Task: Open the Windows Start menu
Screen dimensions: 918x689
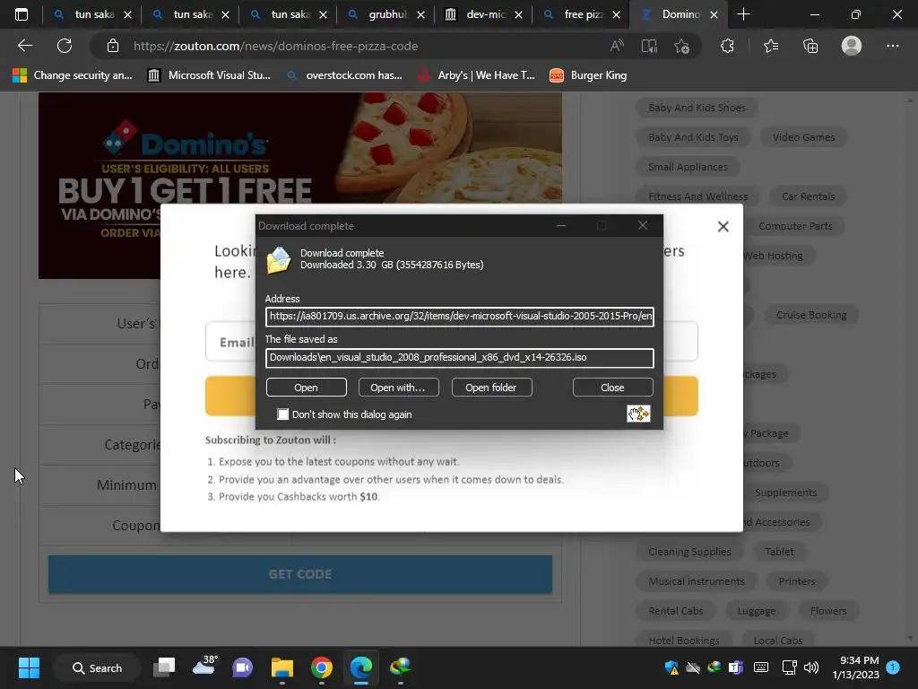Action: (29, 667)
